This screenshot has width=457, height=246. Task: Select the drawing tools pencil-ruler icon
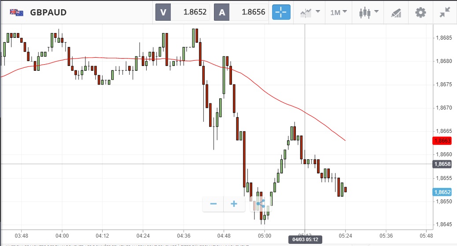click(x=396, y=12)
